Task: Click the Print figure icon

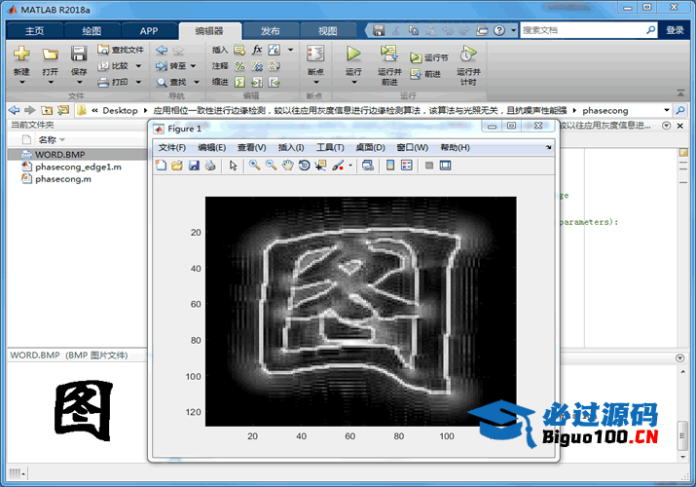Action: click(209, 166)
